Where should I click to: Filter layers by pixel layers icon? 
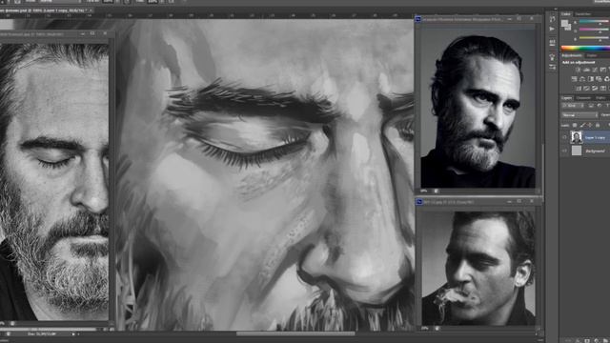point(591,106)
